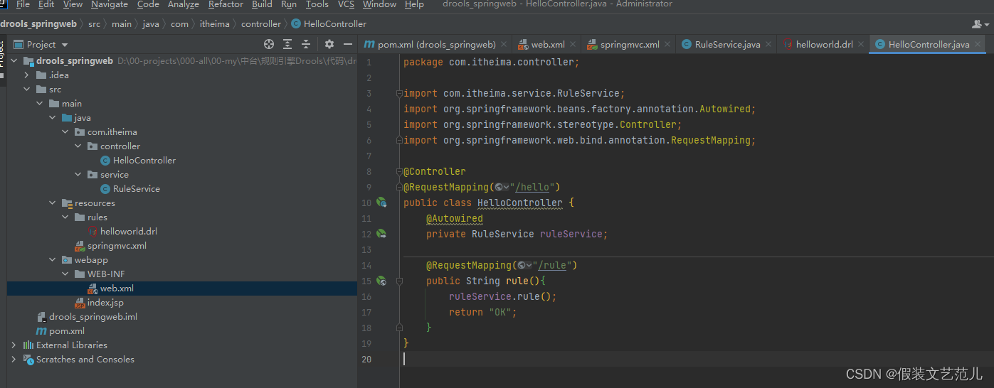994x388 pixels.
Task: Open the Refactor menu
Action: [x=226, y=4]
